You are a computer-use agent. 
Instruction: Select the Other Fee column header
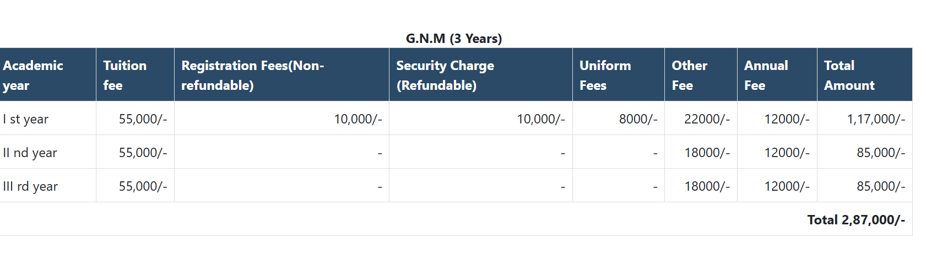click(689, 75)
